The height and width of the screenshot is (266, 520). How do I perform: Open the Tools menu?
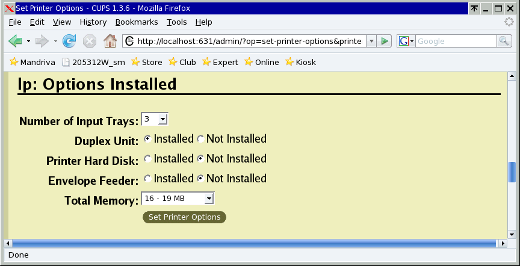point(176,22)
